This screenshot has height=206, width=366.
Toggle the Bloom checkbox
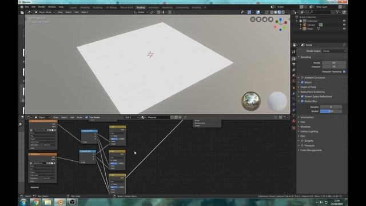(x=303, y=82)
